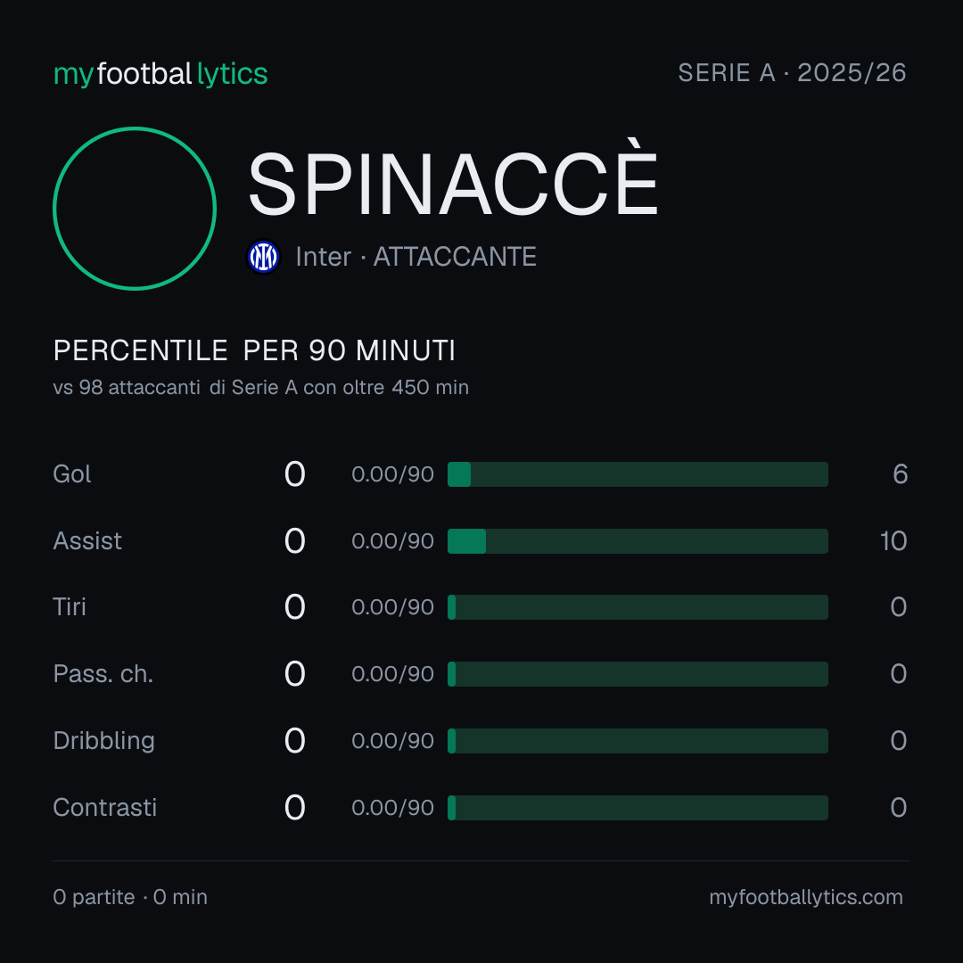
Task: Click the Inter club crest icon
Action: point(263,257)
